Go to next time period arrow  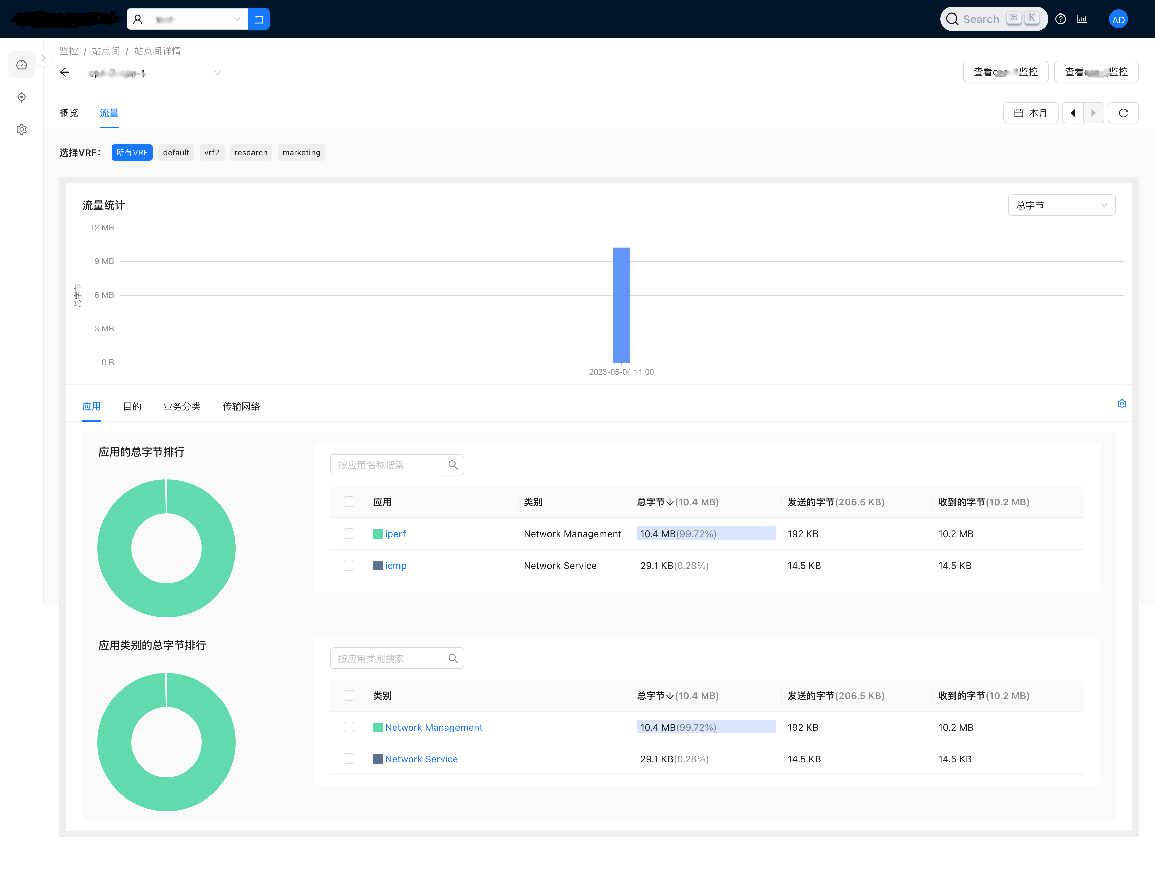point(1094,113)
